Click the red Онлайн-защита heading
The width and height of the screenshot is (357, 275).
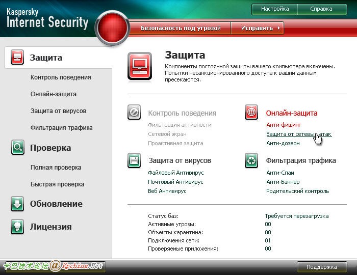(x=291, y=113)
